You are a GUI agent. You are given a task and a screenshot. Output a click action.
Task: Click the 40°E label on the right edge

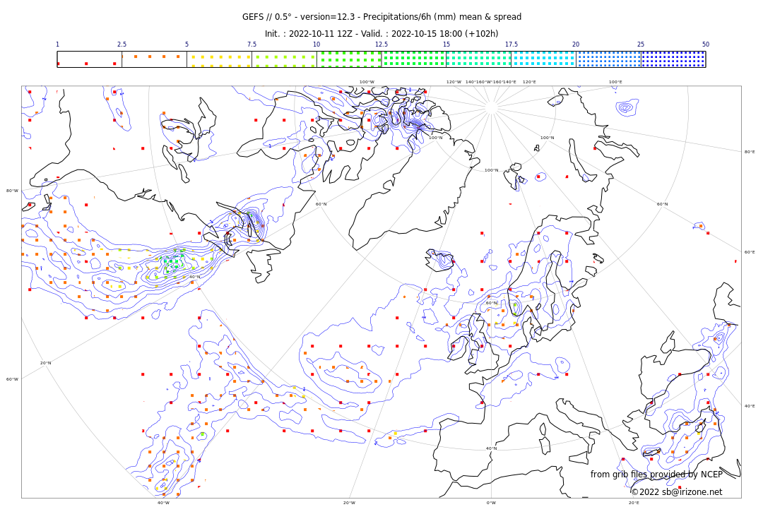pyautogui.click(x=750, y=406)
